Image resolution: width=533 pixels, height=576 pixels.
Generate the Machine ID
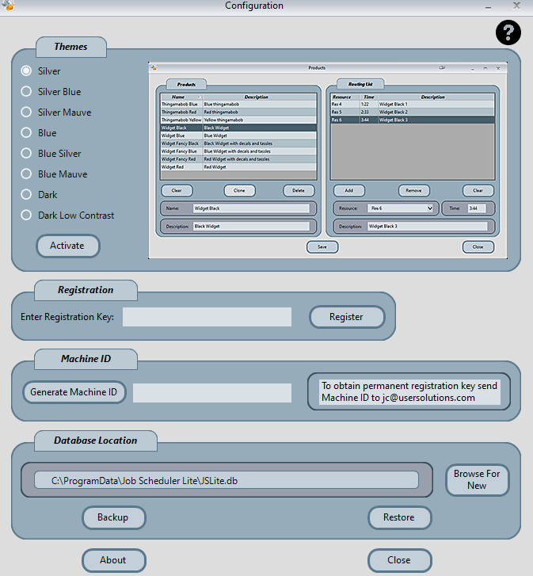[74, 392]
